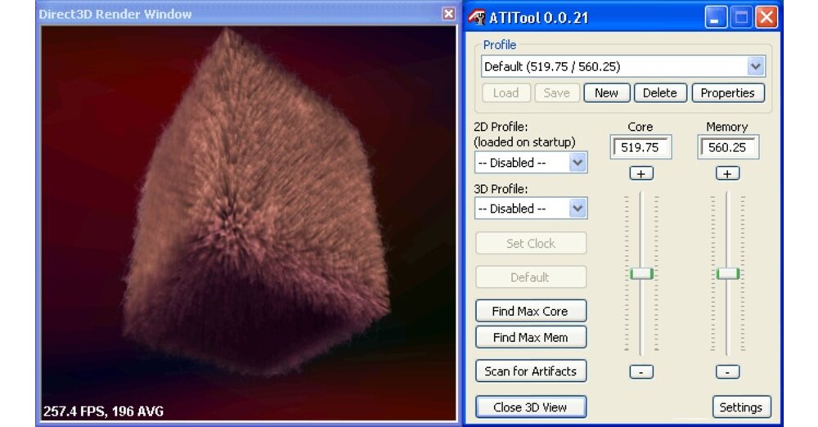Expand the 2D Profile dropdown
Screen dimensions: 818x427
pos(578,163)
